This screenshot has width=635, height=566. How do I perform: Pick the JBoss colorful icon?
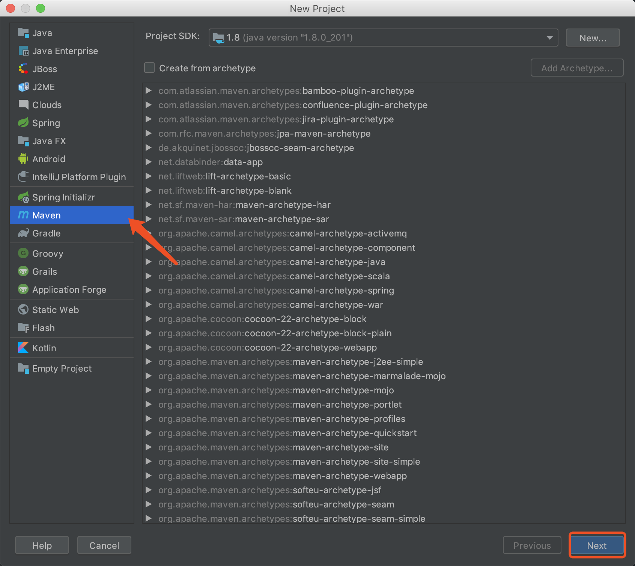coord(23,69)
